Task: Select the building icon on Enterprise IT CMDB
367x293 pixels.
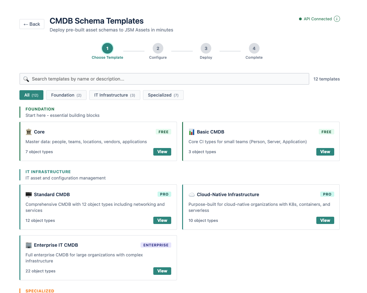Action: point(29,245)
